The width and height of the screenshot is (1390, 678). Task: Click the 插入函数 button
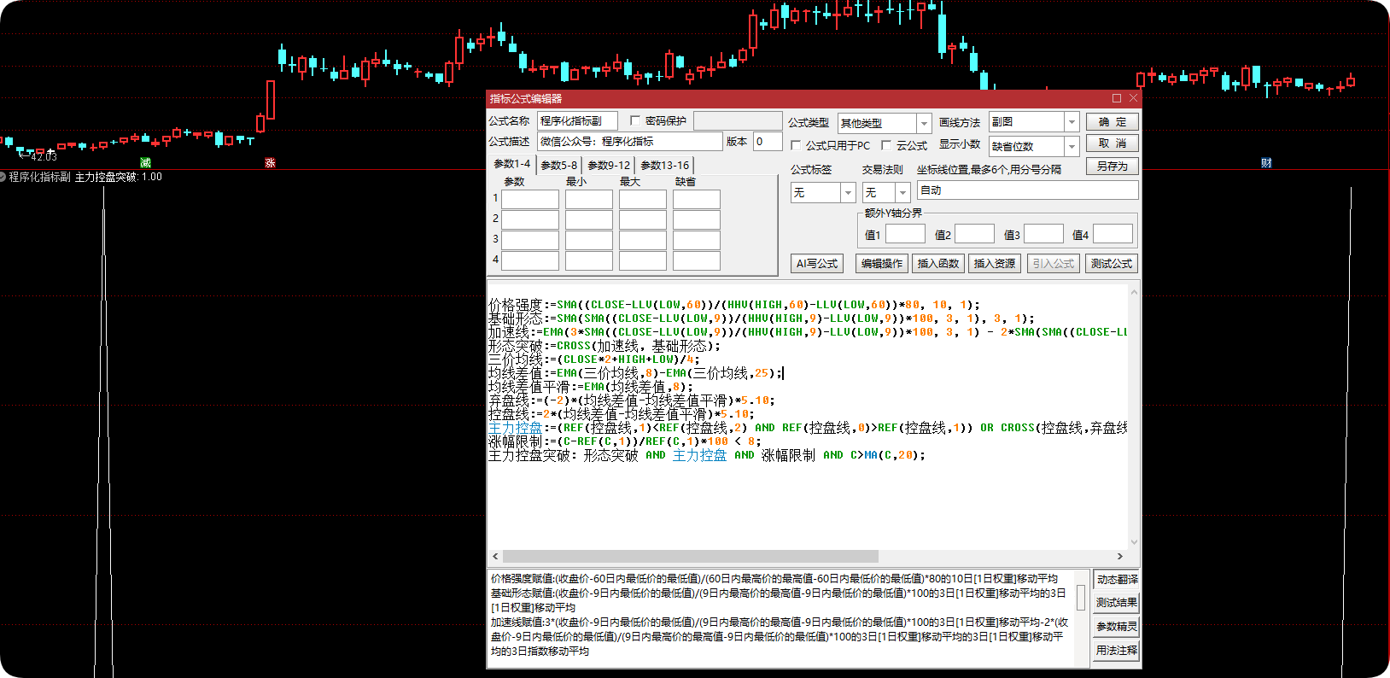938,264
